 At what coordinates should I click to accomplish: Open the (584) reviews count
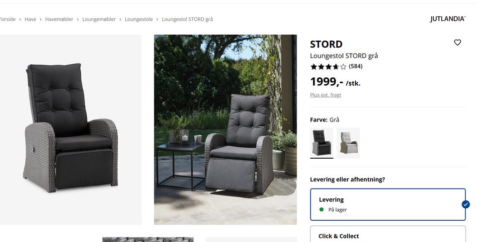click(356, 66)
